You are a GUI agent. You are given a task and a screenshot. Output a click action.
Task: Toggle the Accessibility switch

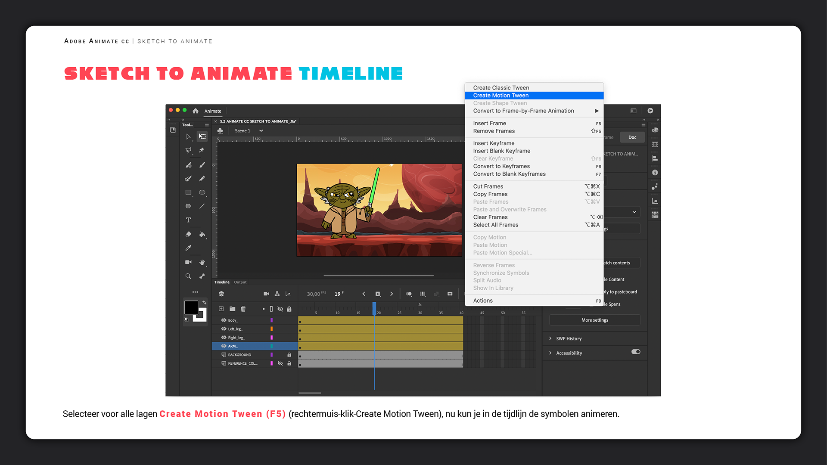click(636, 352)
